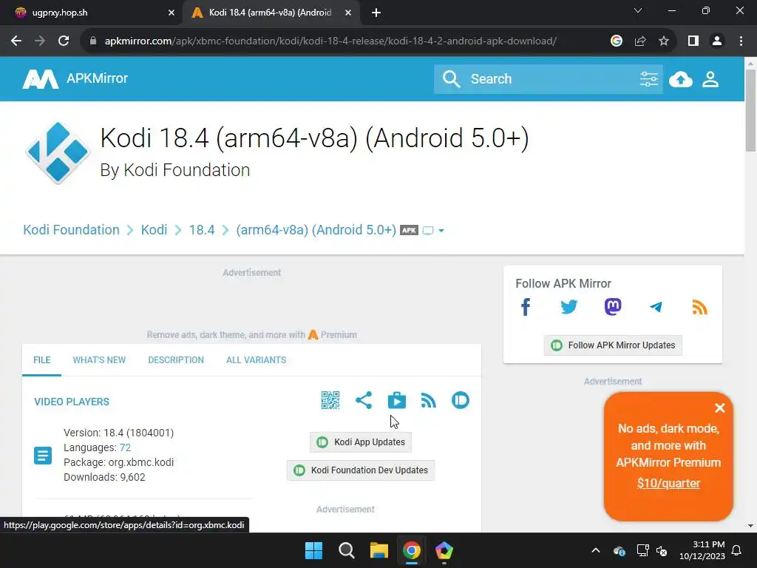Click the Follow APK Mirror Updates button
The width and height of the screenshot is (757, 568).
[613, 345]
